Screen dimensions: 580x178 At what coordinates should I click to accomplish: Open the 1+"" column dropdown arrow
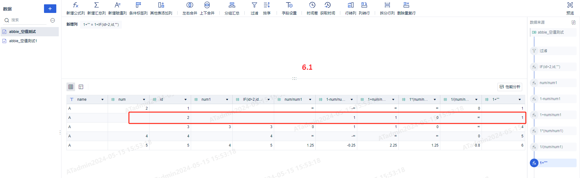520,99
